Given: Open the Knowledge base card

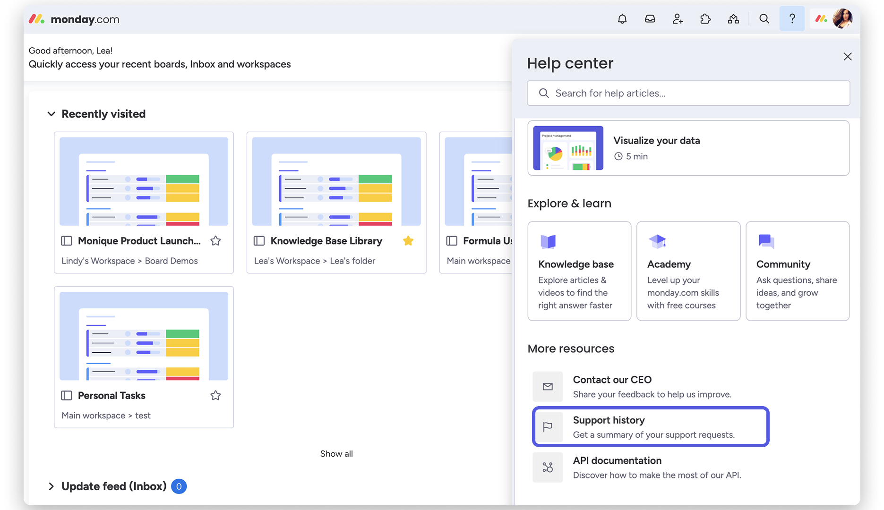Looking at the screenshot, I should pos(579,271).
